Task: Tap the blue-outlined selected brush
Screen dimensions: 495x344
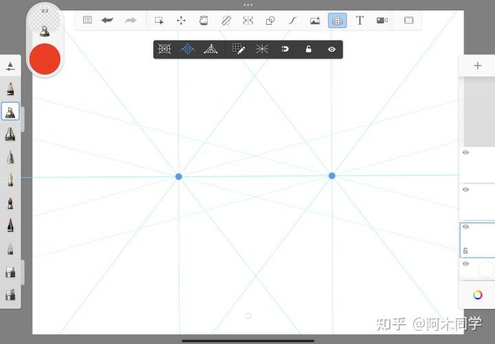Action: 10,111
